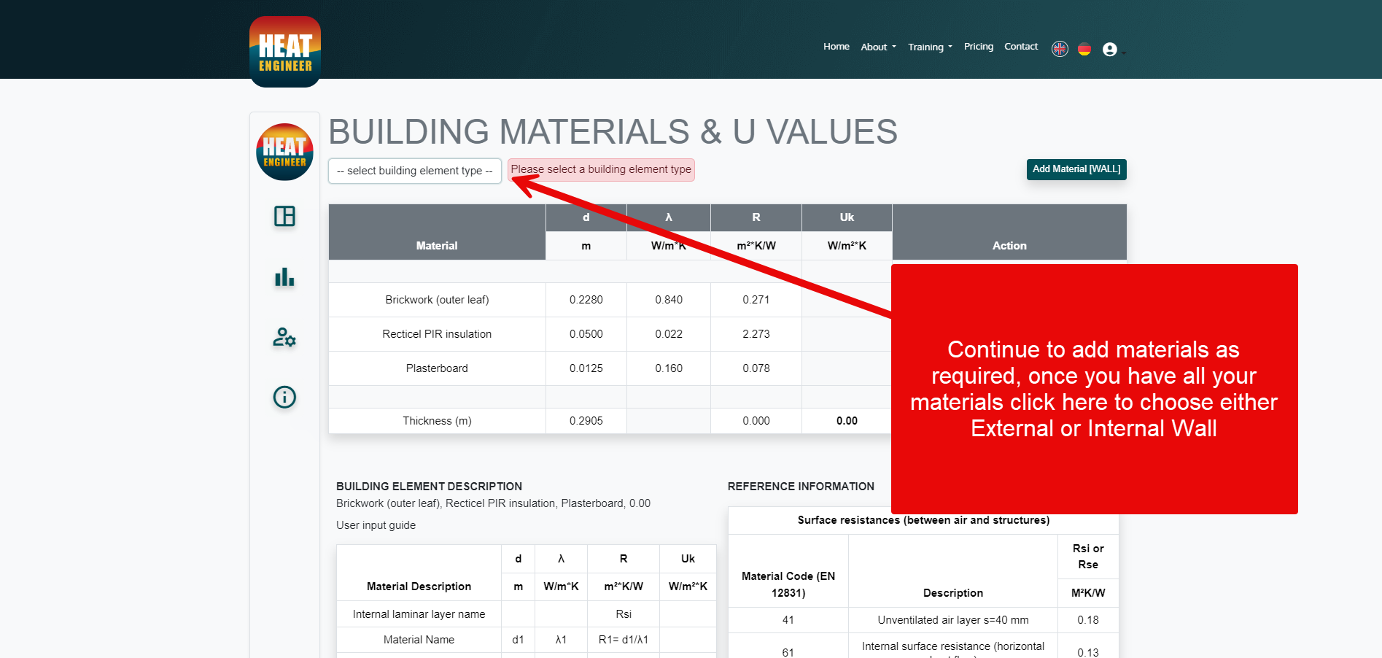Click the circular Heat Engineer sidebar logo
The width and height of the screenshot is (1382, 658).
coord(284,152)
